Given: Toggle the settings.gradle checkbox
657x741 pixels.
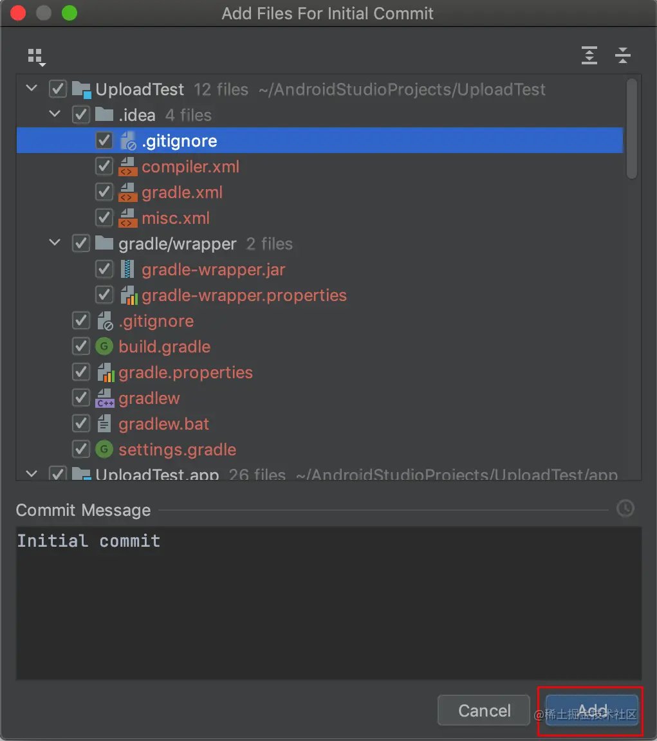Looking at the screenshot, I should 80,450.
